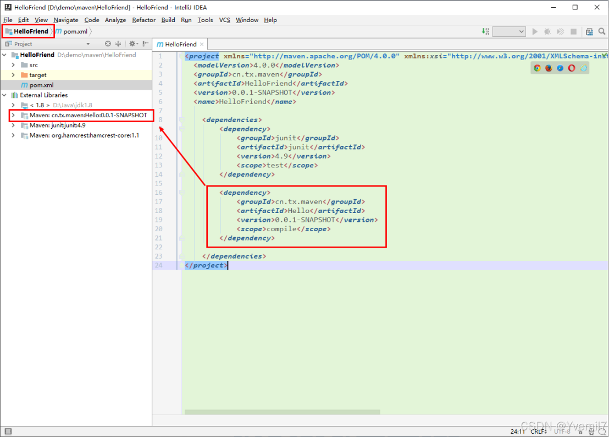Click the compile scope text on line 20
Screen dimensions: 609x437
point(281,229)
